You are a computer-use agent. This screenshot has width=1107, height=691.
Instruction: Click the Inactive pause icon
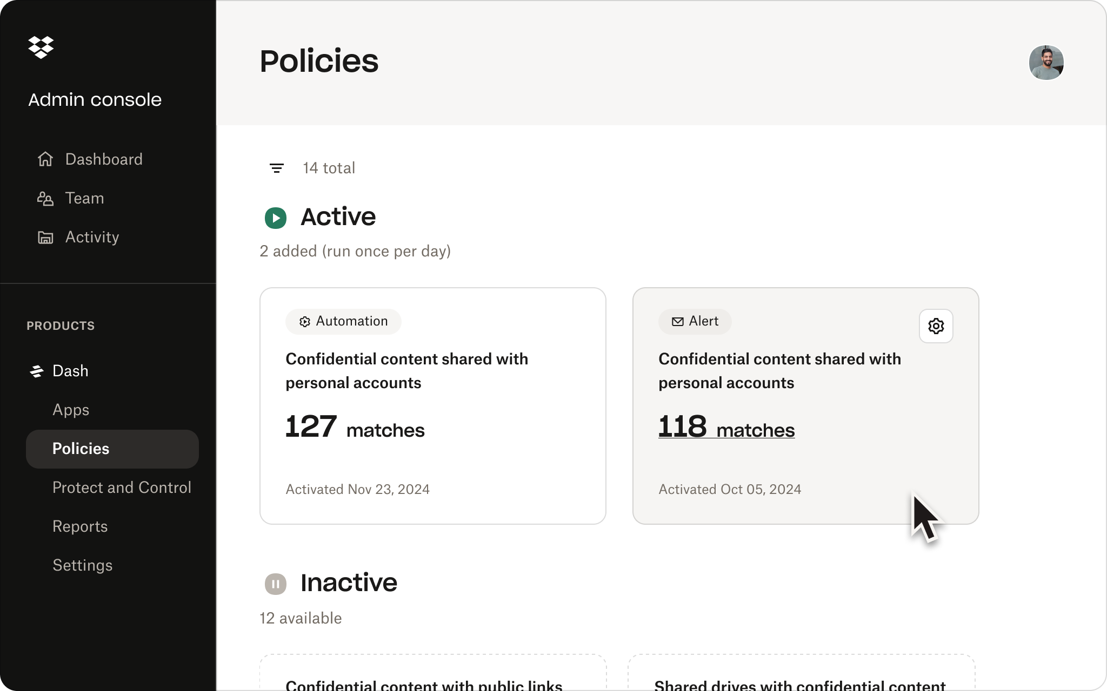[x=276, y=584]
